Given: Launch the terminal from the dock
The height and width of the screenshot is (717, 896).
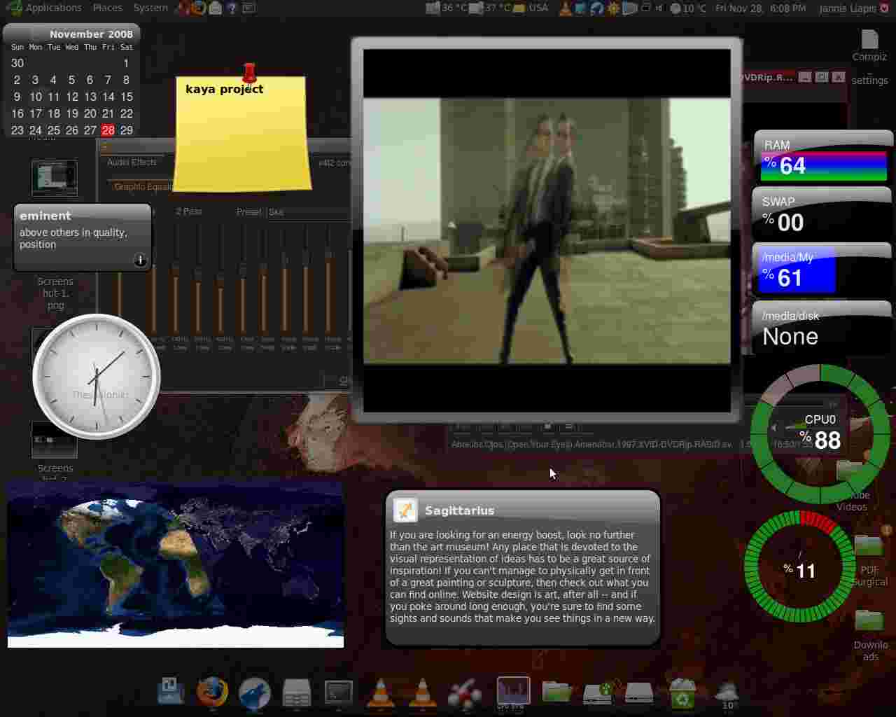Looking at the screenshot, I should pyautogui.click(x=339, y=692).
